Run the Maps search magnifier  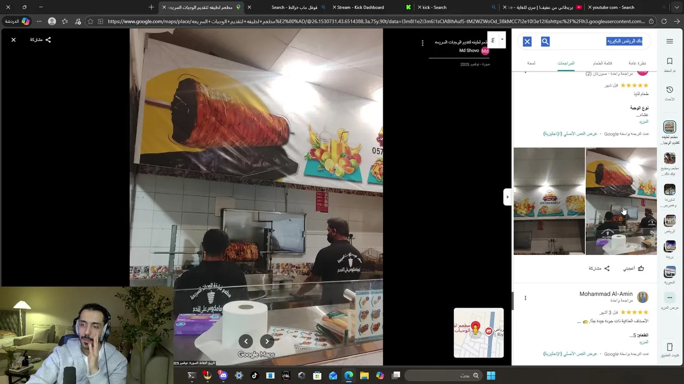coord(545,42)
